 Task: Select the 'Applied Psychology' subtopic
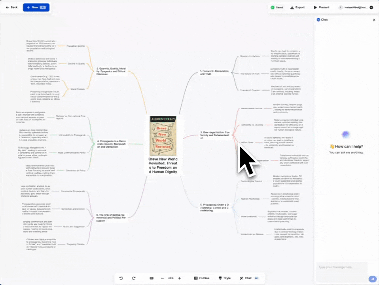[250, 199]
